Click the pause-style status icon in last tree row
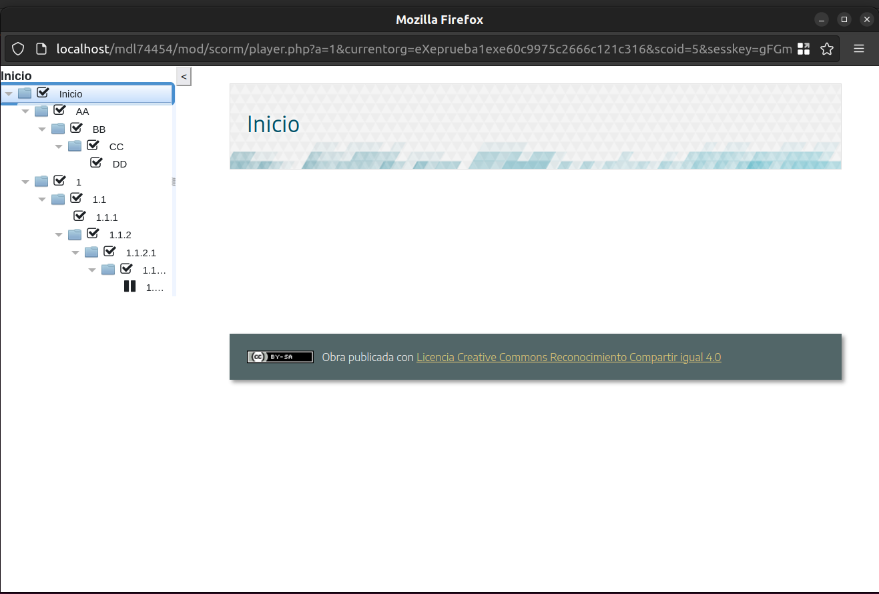Image resolution: width=879 pixels, height=594 pixels. [x=129, y=286]
